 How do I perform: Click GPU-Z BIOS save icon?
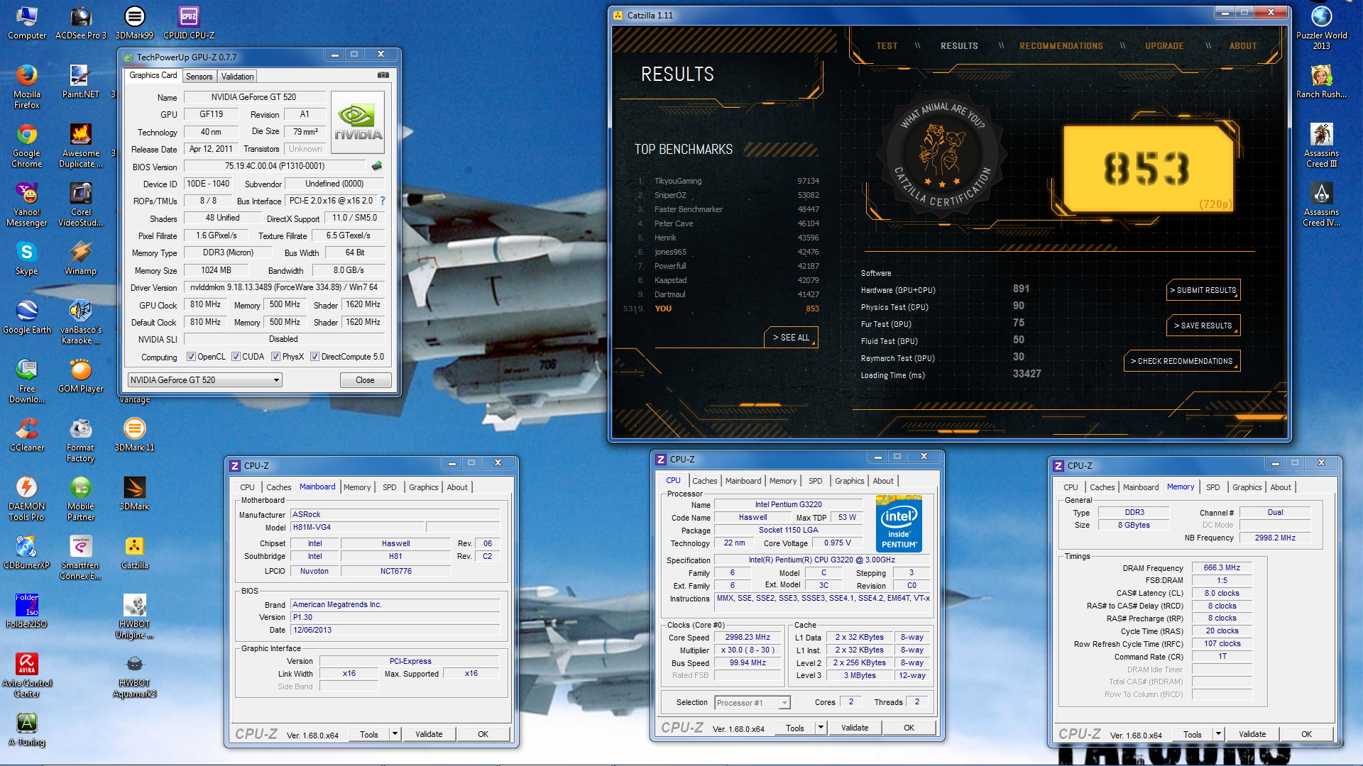coord(377,166)
